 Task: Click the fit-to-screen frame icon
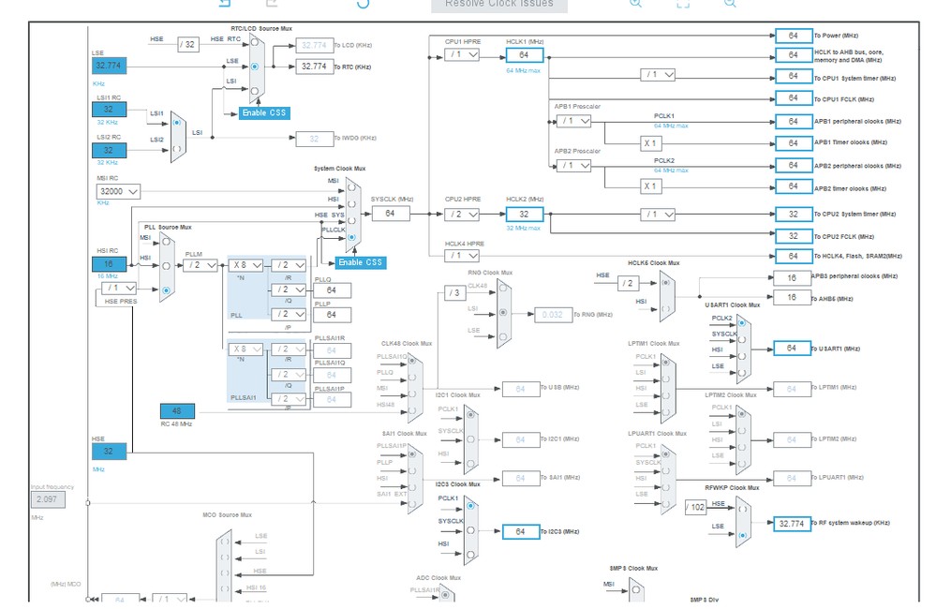tap(683, 3)
